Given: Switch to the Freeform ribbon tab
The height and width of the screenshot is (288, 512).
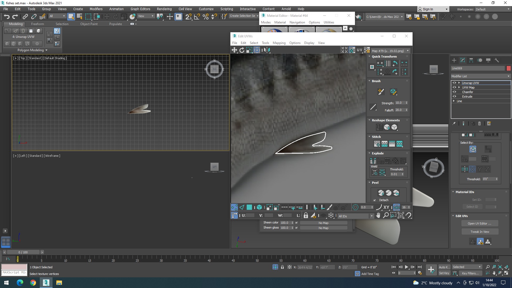Looking at the screenshot, I should (37, 24).
